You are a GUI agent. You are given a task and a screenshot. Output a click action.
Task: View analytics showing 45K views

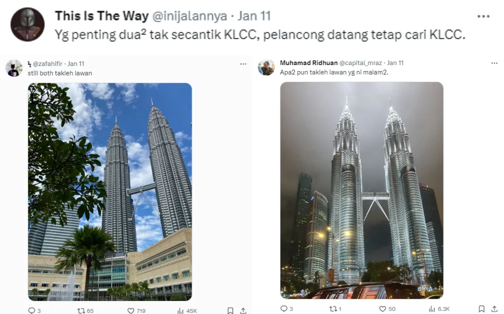click(180, 310)
